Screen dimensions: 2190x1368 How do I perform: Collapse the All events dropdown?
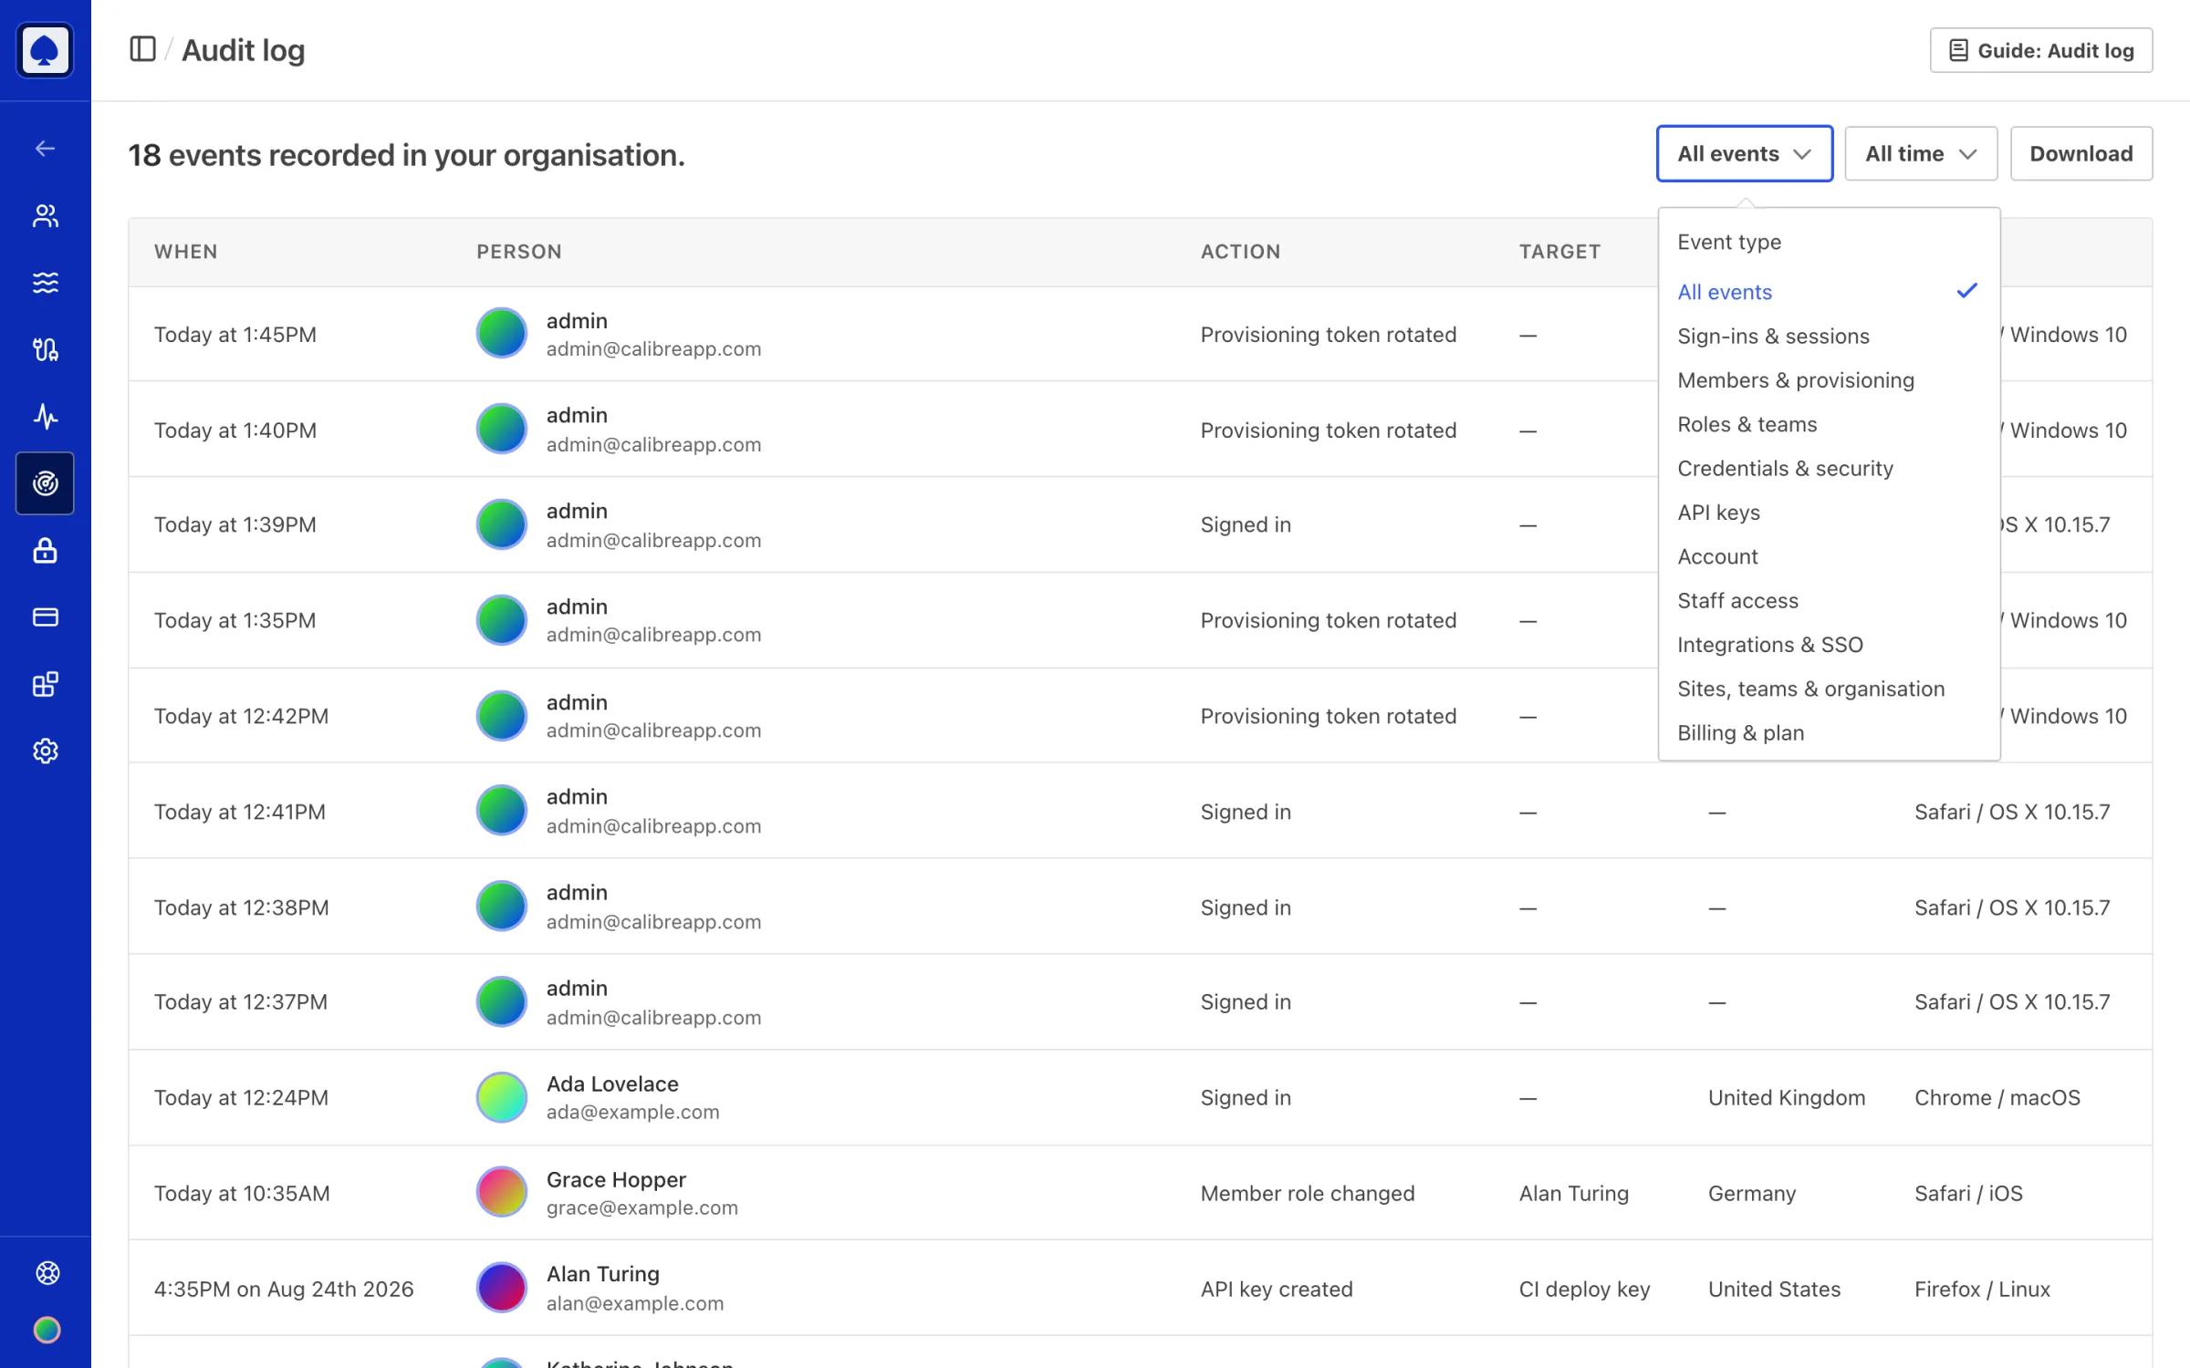(x=1744, y=153)
